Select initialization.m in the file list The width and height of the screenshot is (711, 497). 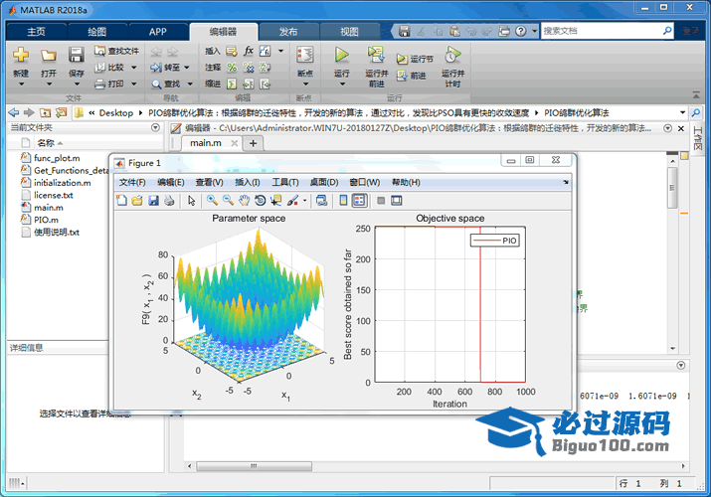[63, 183]
